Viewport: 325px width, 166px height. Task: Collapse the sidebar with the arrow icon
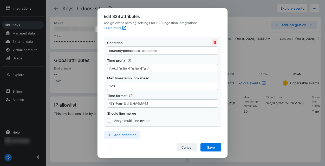[x=38, y=157]
